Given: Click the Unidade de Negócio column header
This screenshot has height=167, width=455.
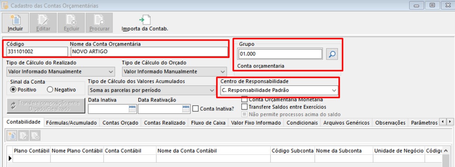Looking at the screenshot, I should (x=398, y=151).
